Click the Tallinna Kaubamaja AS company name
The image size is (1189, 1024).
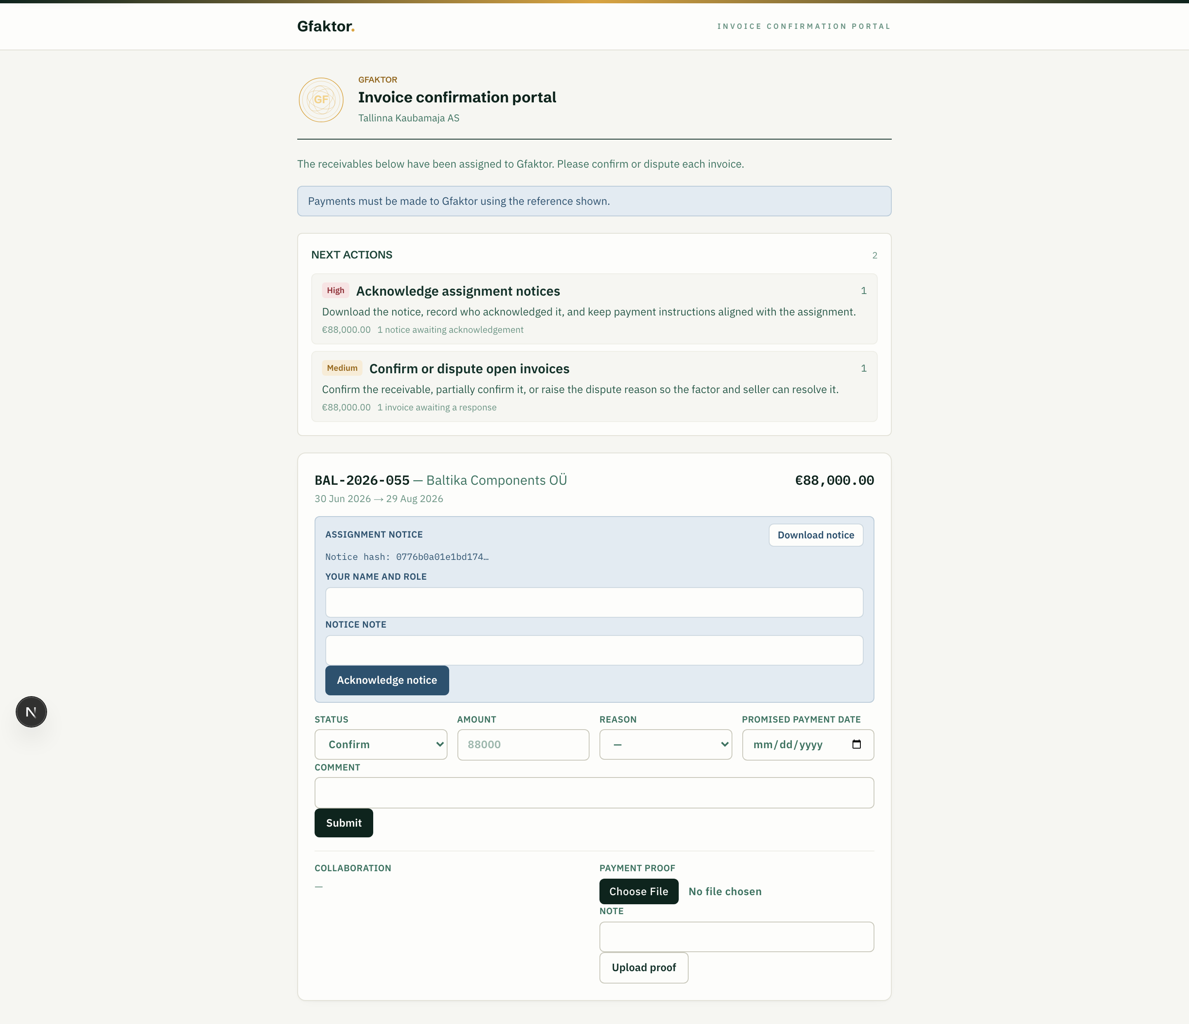409,118
